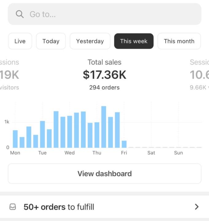Open the 294 orders link

click(104, 87)
